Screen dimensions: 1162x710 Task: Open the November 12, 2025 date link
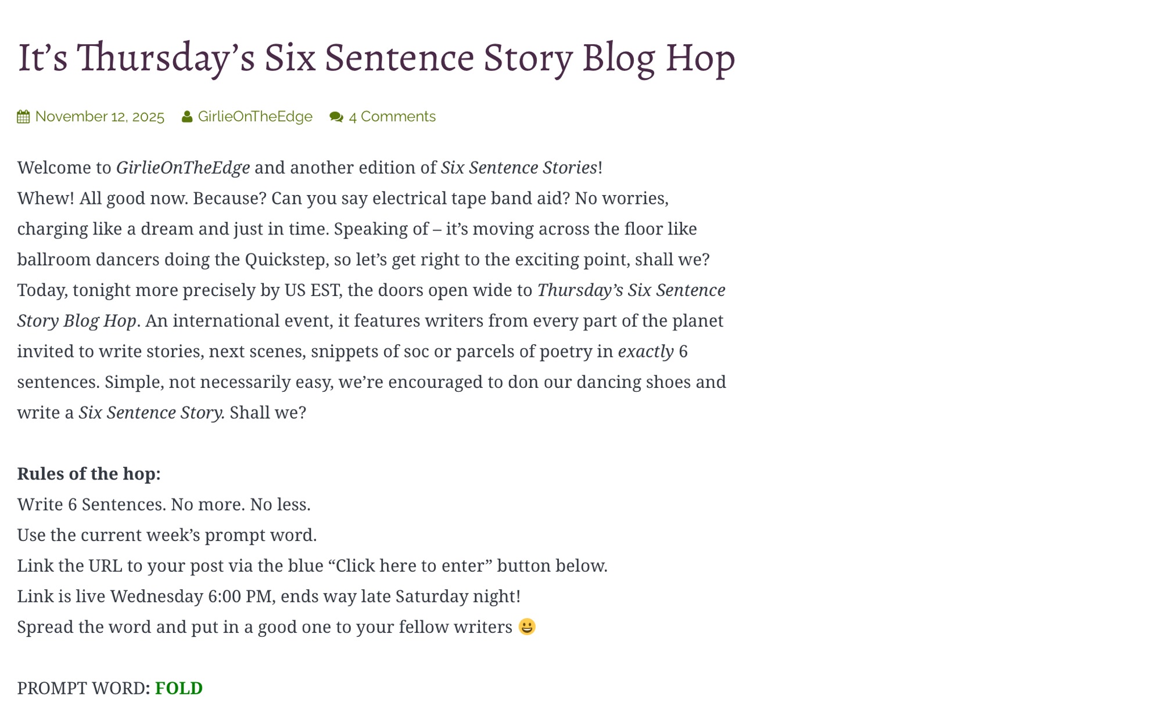(99, 117)
